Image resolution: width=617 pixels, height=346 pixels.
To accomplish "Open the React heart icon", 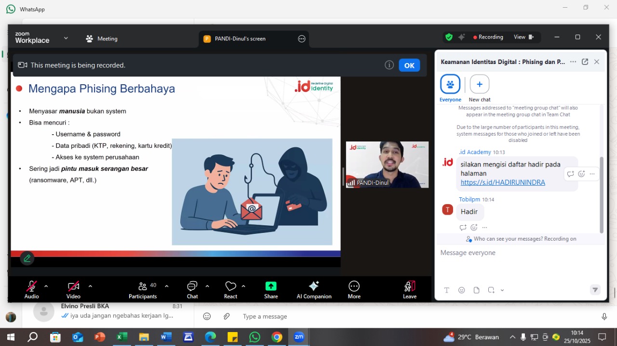I will pos(230,286).
